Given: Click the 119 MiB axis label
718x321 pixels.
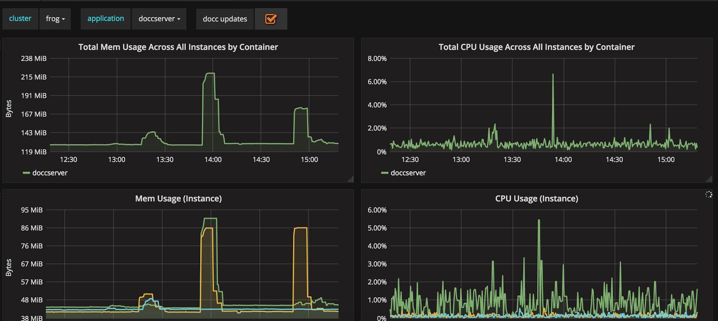Looking at the screenshot, I should 34,152.
